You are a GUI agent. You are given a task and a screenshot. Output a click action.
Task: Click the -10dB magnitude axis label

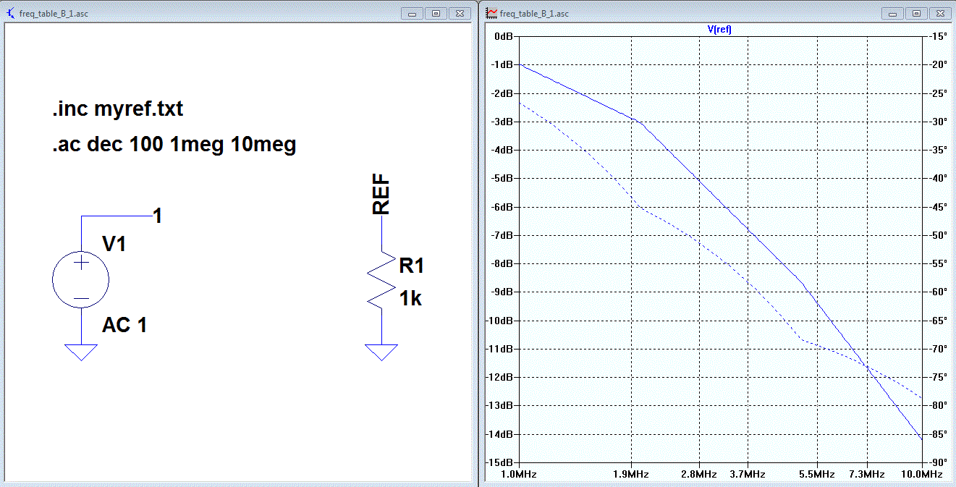tap(499, 321)
